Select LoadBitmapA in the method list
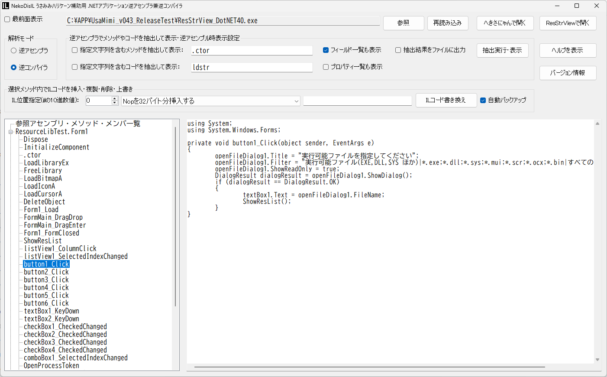Viewport: 607px width, 377px height. pyautogui.click(x=43, y=179)
